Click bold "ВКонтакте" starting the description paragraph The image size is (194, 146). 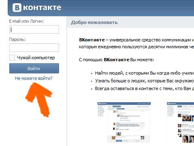pyautogui.click(x=92, y=40)
